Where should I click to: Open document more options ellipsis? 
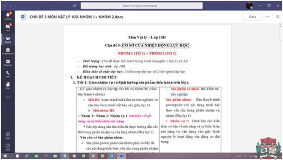267,17
